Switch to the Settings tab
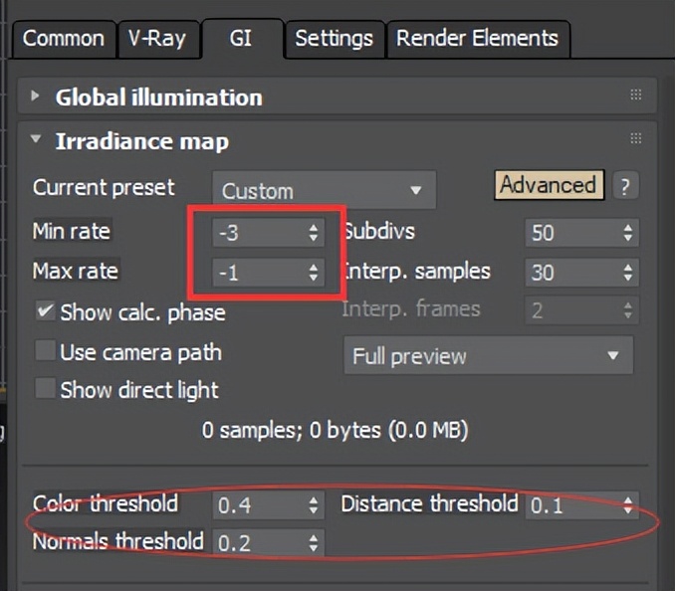Viewport: 675px width, 591px height. click(334, 39)
